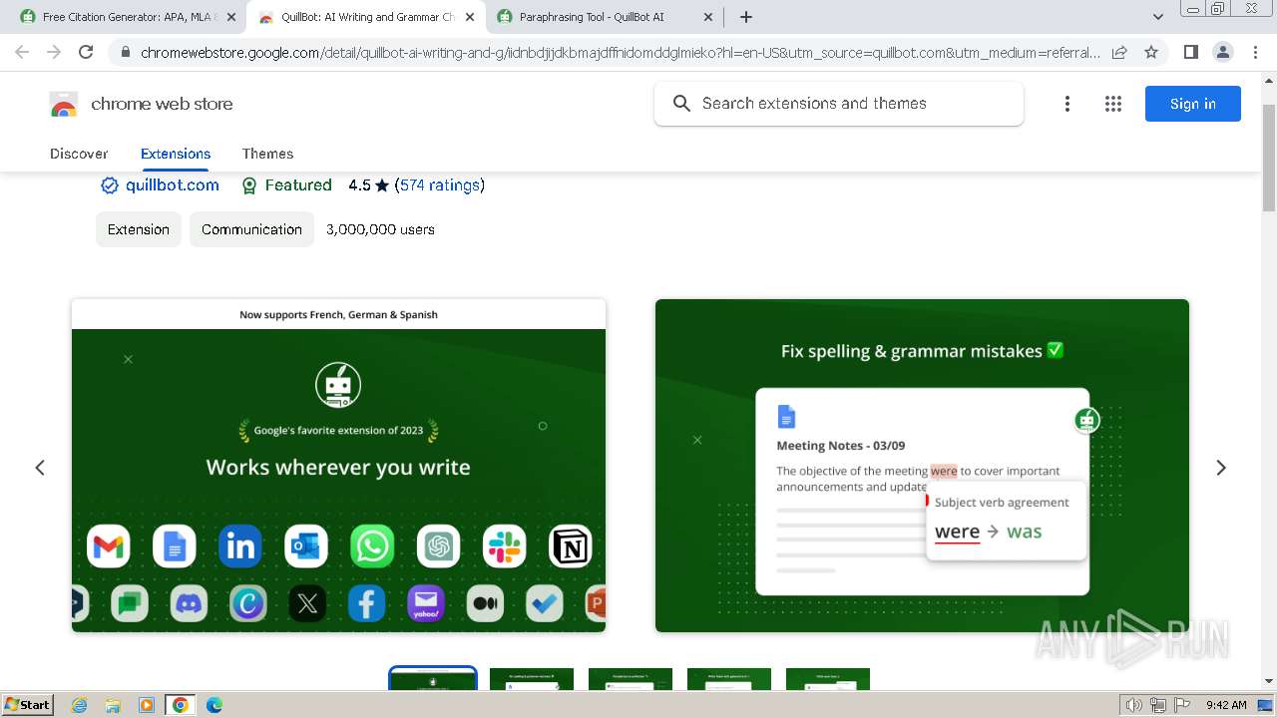Click the search magnifier icon
Viewport: 1277px width, 718px height.
[682, 104]
